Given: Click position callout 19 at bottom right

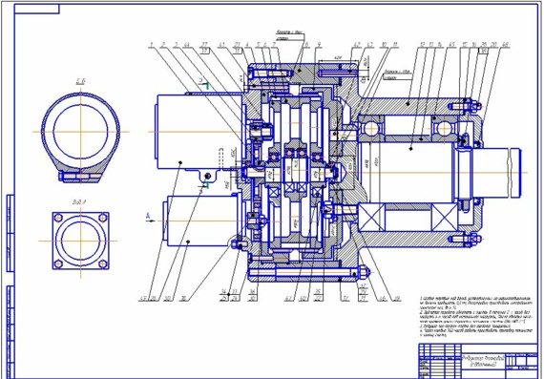Looking at the screenshot, I should (397, 298).
